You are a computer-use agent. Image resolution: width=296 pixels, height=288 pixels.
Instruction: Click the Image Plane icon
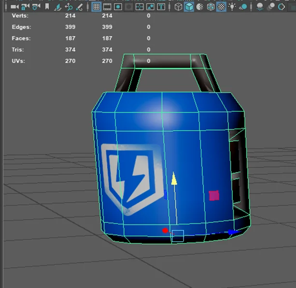point(58,7)
